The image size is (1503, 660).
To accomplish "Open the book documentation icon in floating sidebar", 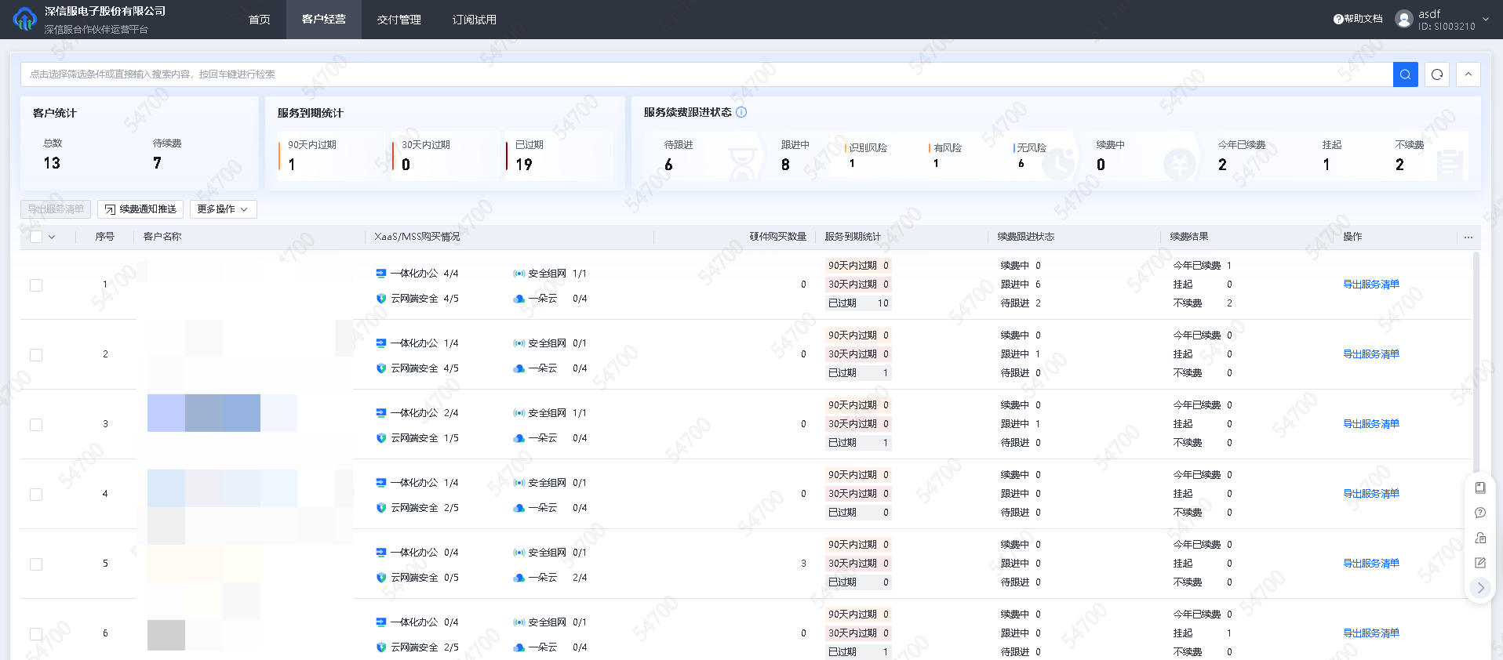I will [x=1480, y=488].
